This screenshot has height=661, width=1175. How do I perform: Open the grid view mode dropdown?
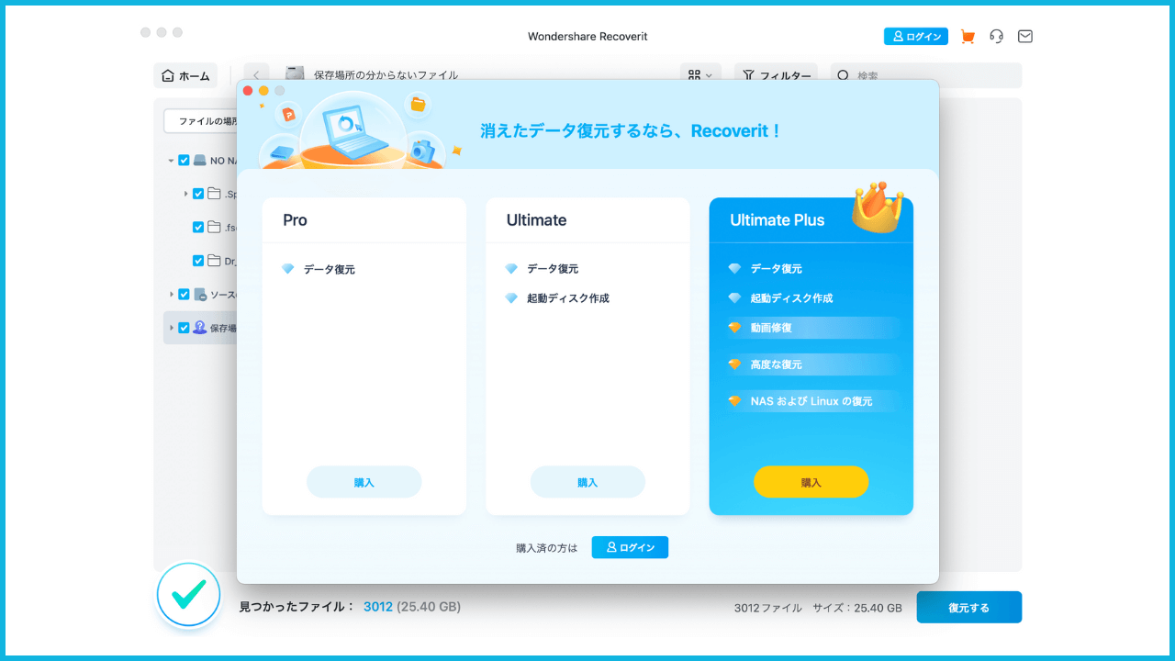[x=700, y=76]
